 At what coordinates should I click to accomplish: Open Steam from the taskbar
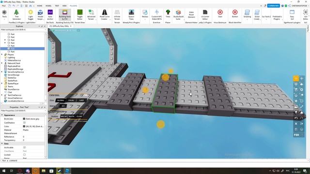[59, 171]
